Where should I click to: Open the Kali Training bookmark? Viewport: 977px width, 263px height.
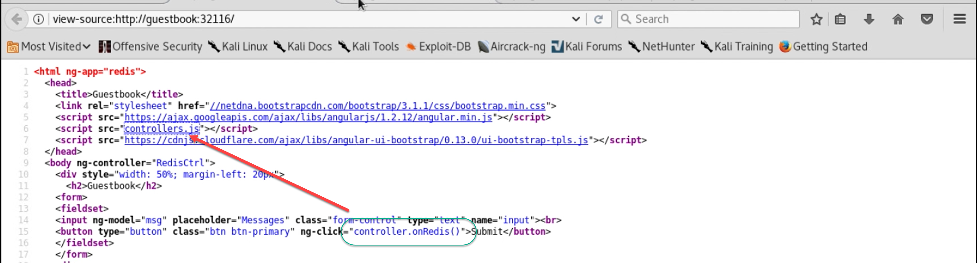[x=736, y=47]
